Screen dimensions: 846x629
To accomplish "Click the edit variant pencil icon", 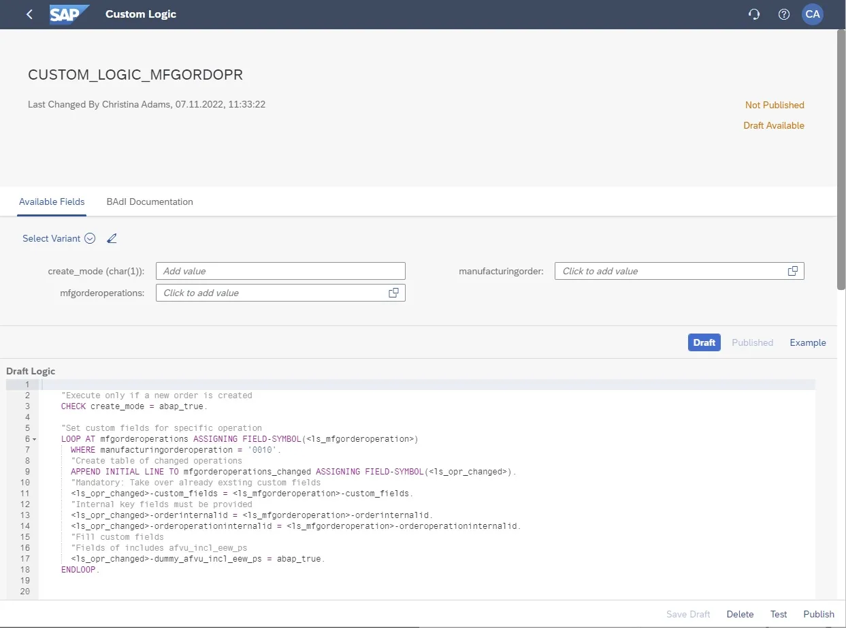I will tap(112, 238).
